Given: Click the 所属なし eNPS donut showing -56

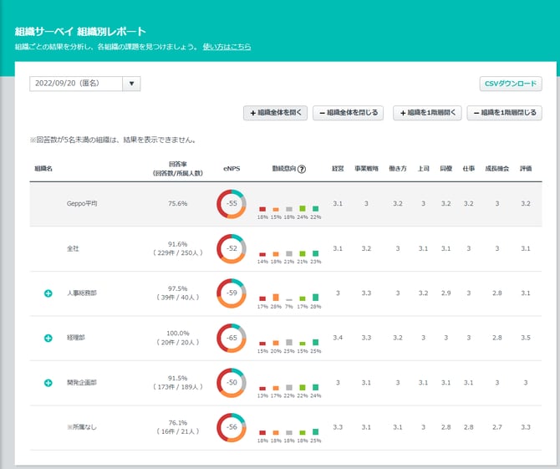Looking at the screenshot, I should 232,427.
